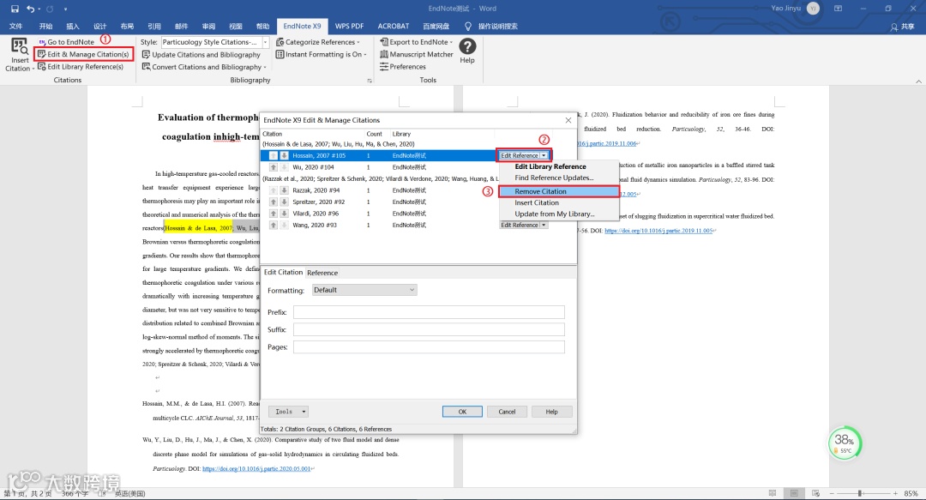Open the Tools dropdown button in dialog
Image resolution: width=926 pixels, height=500 pixels.
tap(288, 412)
